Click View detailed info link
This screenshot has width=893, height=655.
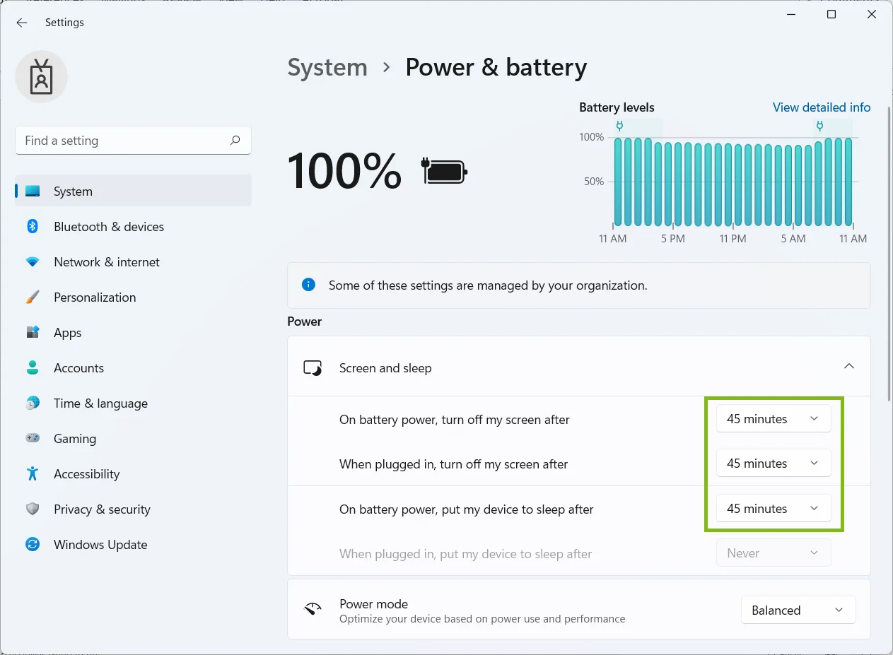click(x=822, y=107)
